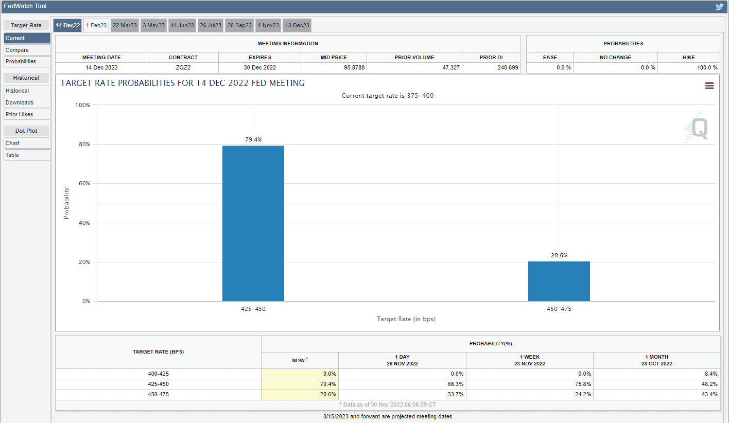Click Compare in the sidebar
729x423 pixels.
point(26,49)
